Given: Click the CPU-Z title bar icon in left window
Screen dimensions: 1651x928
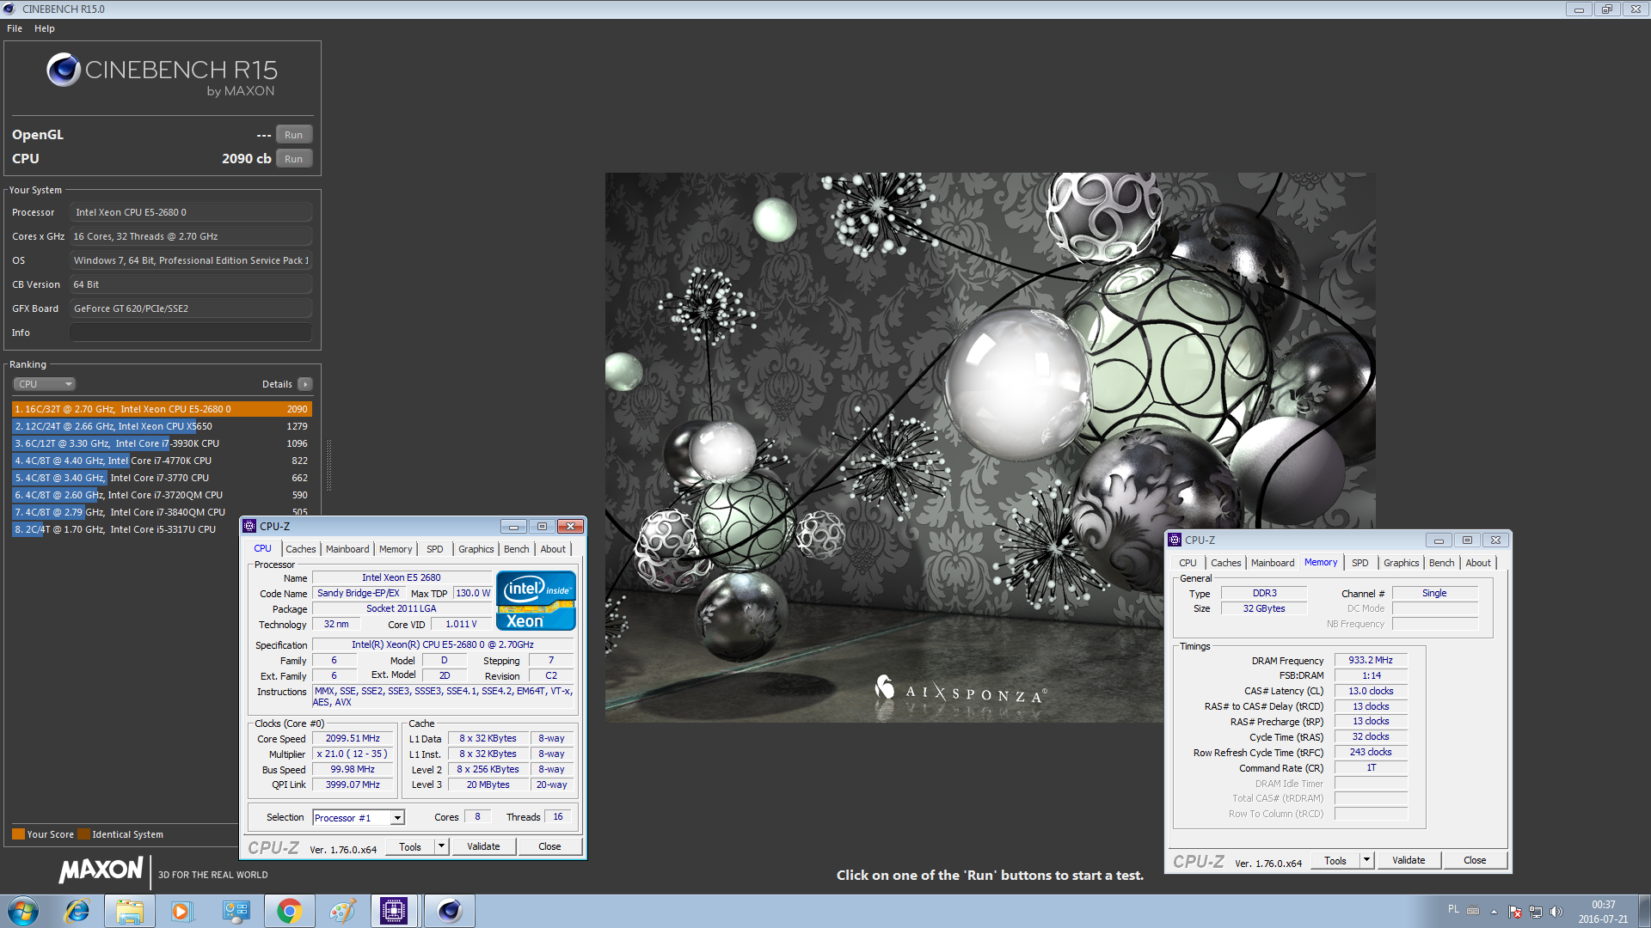Looking at the screenshot, I should coord(249,526).
